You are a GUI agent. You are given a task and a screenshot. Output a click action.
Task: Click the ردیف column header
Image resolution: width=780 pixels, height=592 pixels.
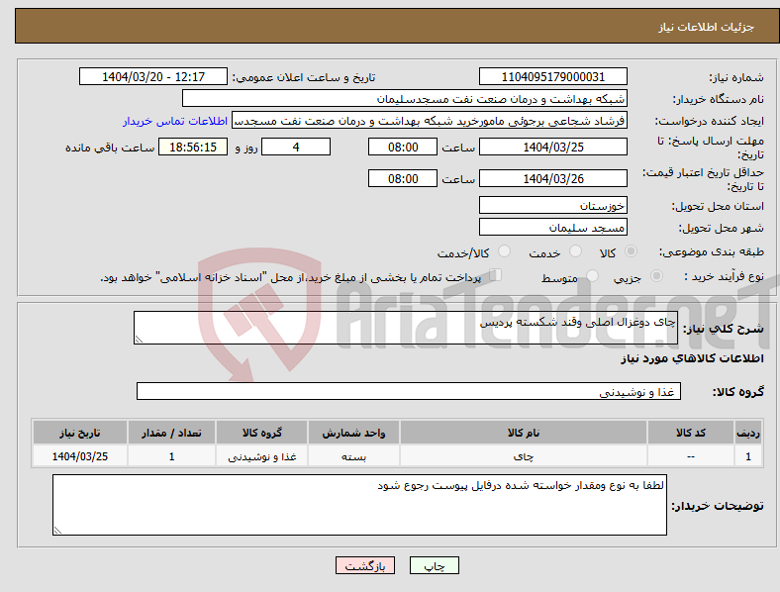pyautogui.click(x=748, y=433)
